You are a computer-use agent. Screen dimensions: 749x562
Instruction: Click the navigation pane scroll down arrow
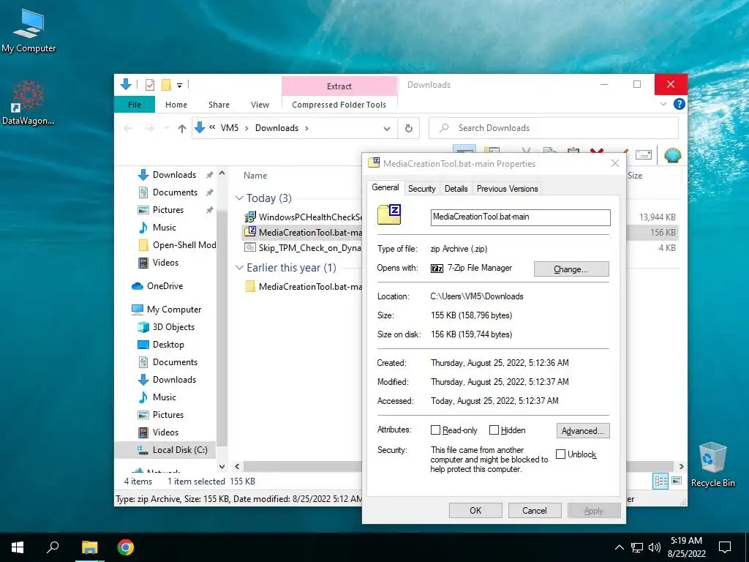click(x=222, y=466)
